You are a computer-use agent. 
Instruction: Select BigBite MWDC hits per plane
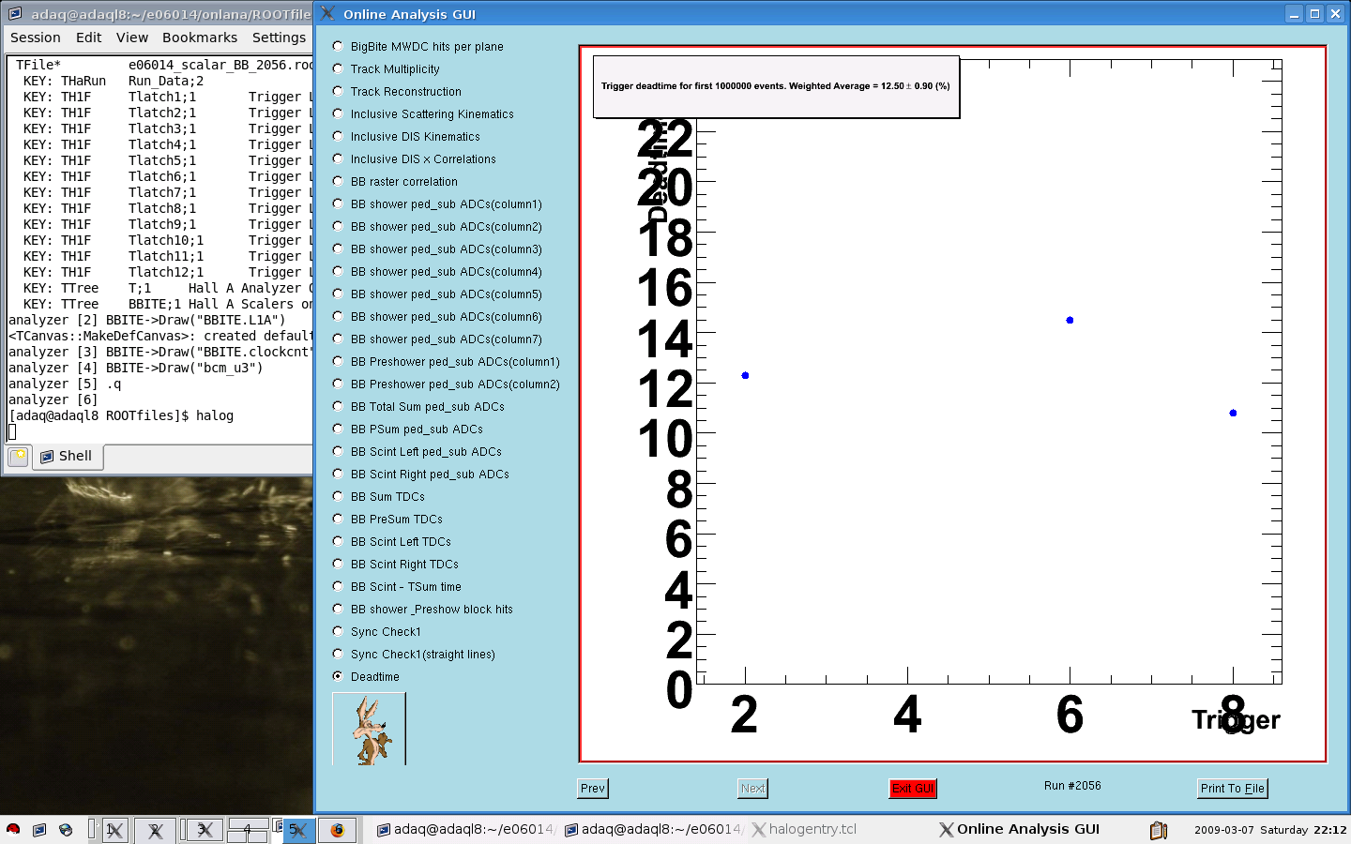(418, 46)
